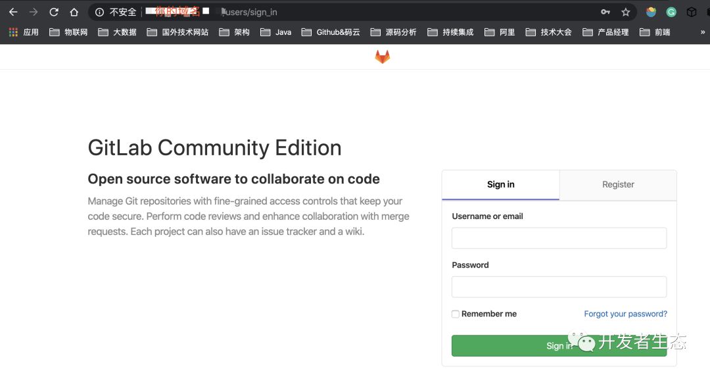The width and height of the screenshot is (710, 373).
Task: Click 'Open source software to collaborate on code'
Action: pos(233,179)
